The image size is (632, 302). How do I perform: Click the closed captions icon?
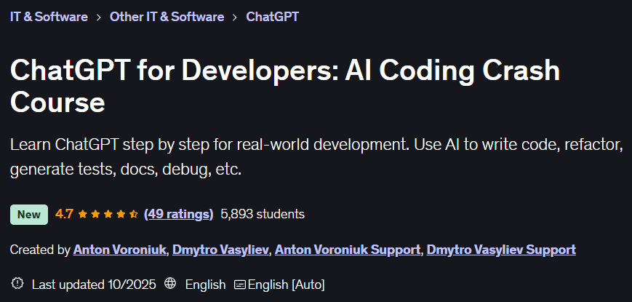pos(240,285)
